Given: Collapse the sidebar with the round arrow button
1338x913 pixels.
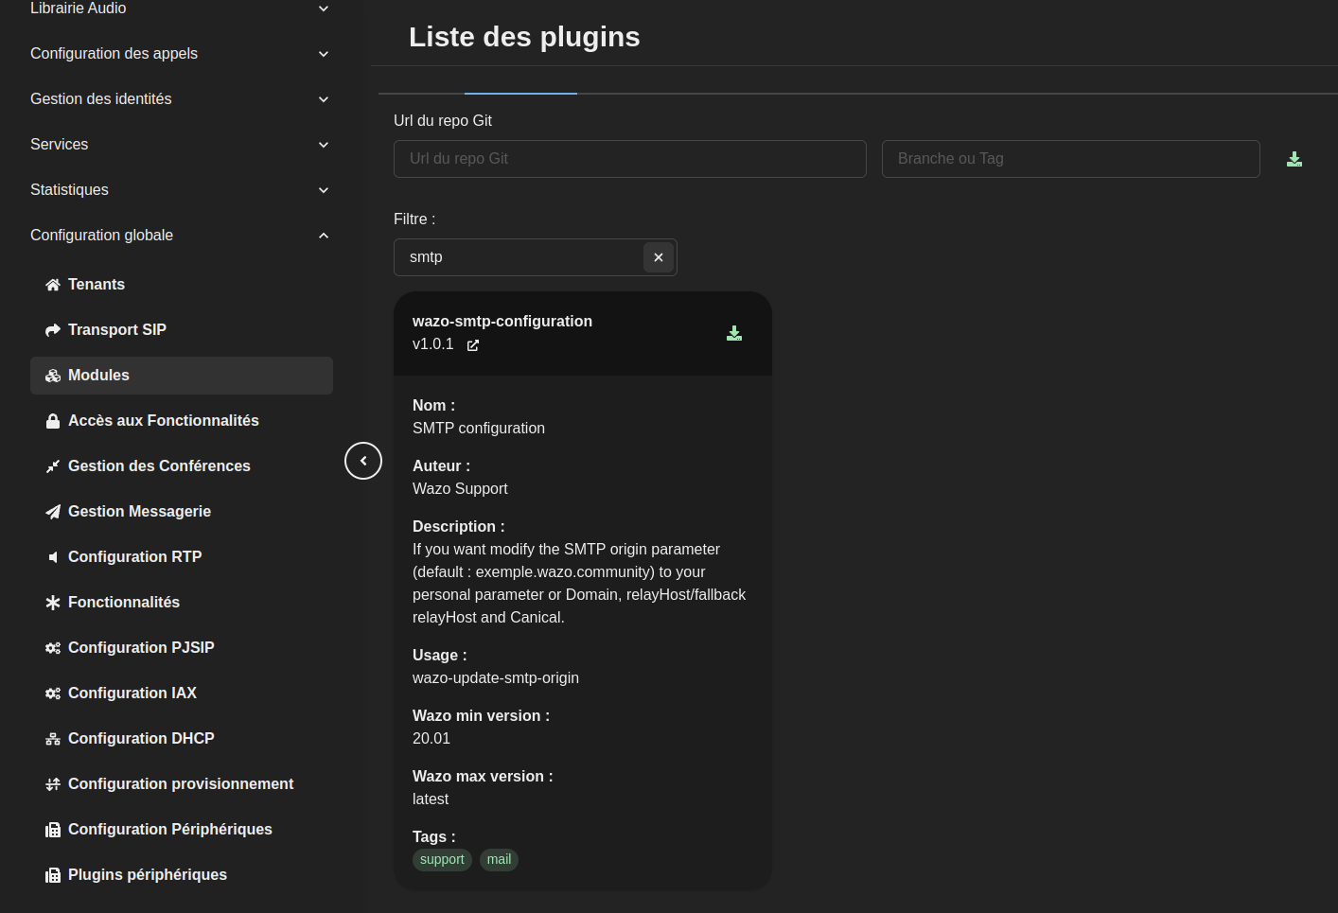Looking at the screenshot, I should 363,461.
